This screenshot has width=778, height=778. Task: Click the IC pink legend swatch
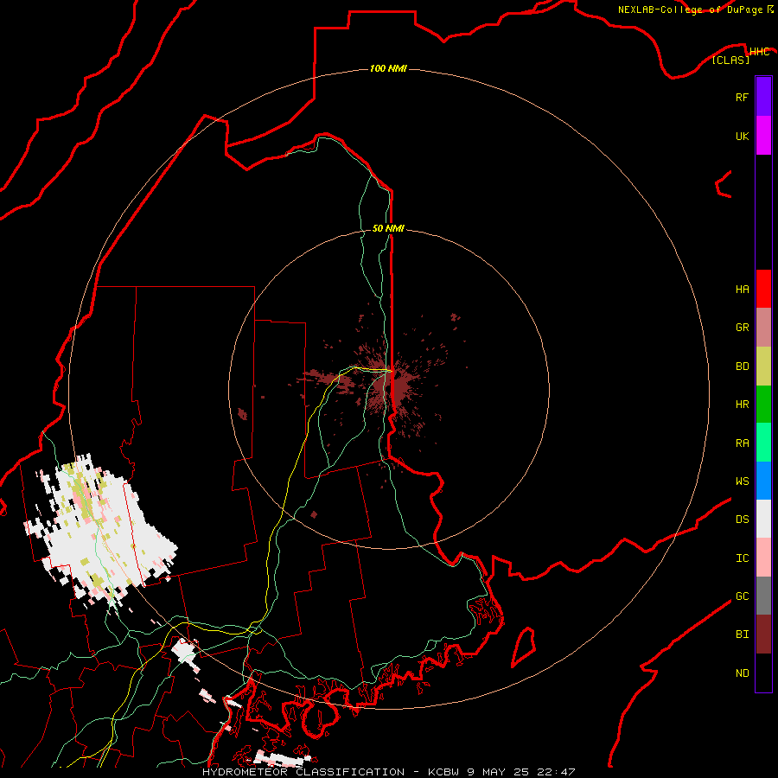[763, 558]
